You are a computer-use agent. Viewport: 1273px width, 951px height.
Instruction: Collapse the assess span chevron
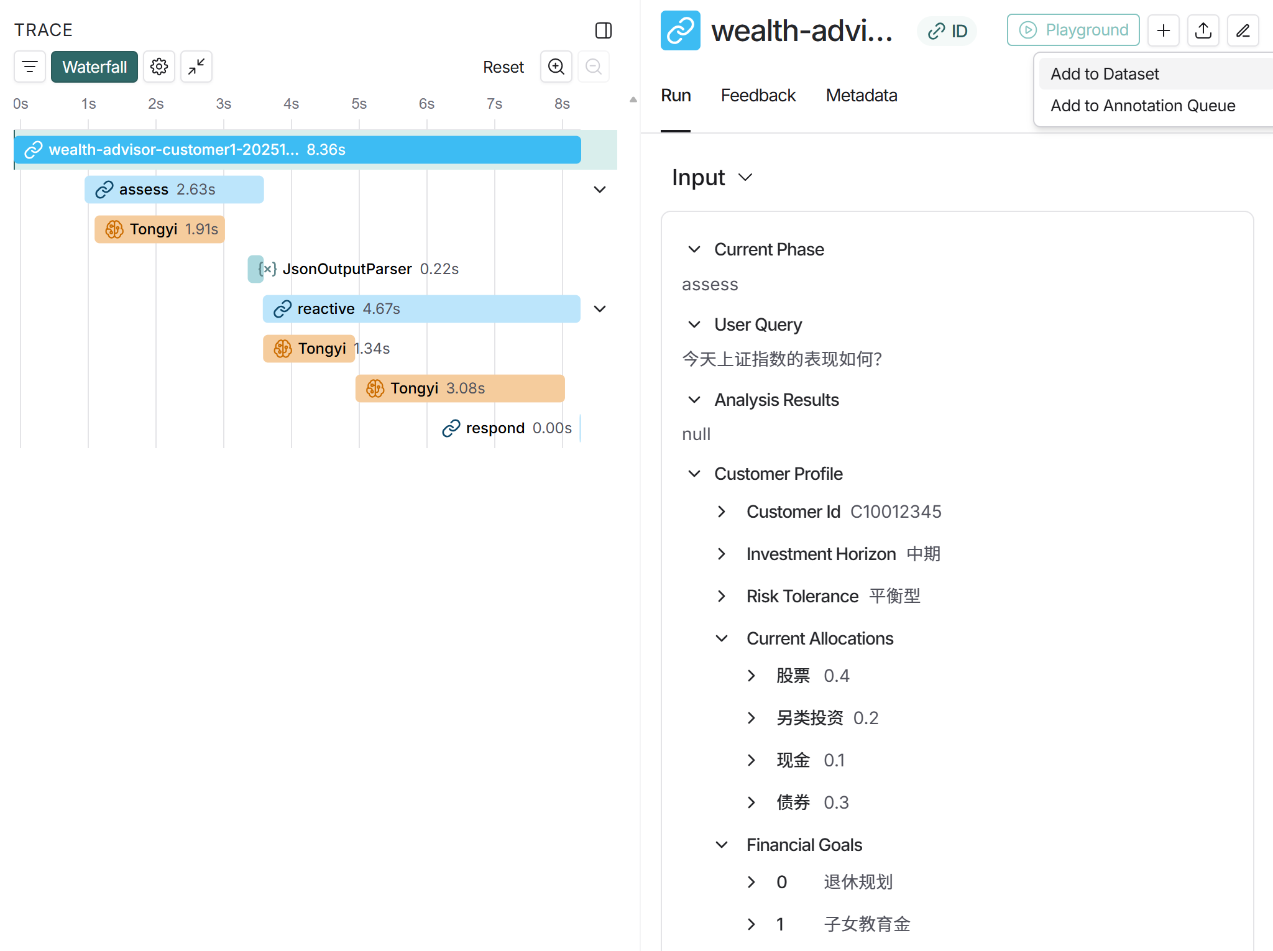point(600,190)
